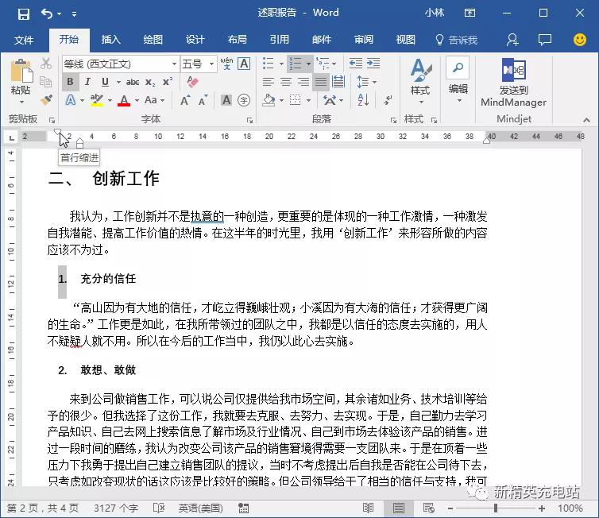Decrease font size with shrink A

coord(203,100)
